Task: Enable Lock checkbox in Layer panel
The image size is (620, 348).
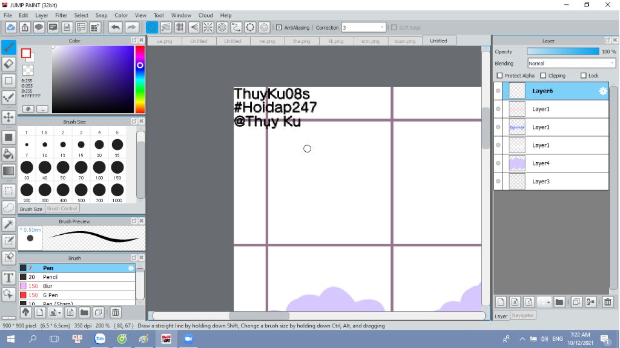Action: tap(583, 76)
